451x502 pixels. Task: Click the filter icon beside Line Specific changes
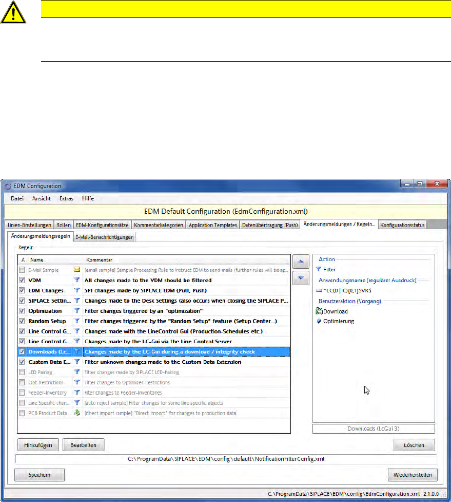[77, 403]
